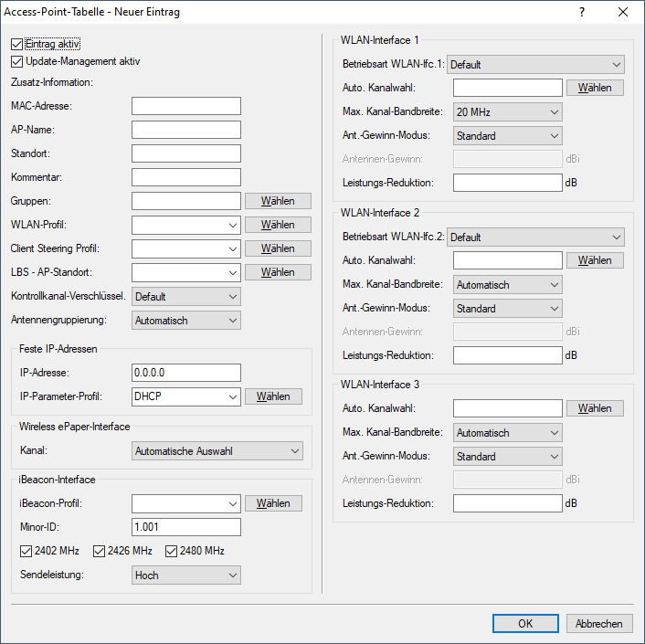Toggle the 2426 MHz checkbox
645x644 pixels.
pos(99,551)
